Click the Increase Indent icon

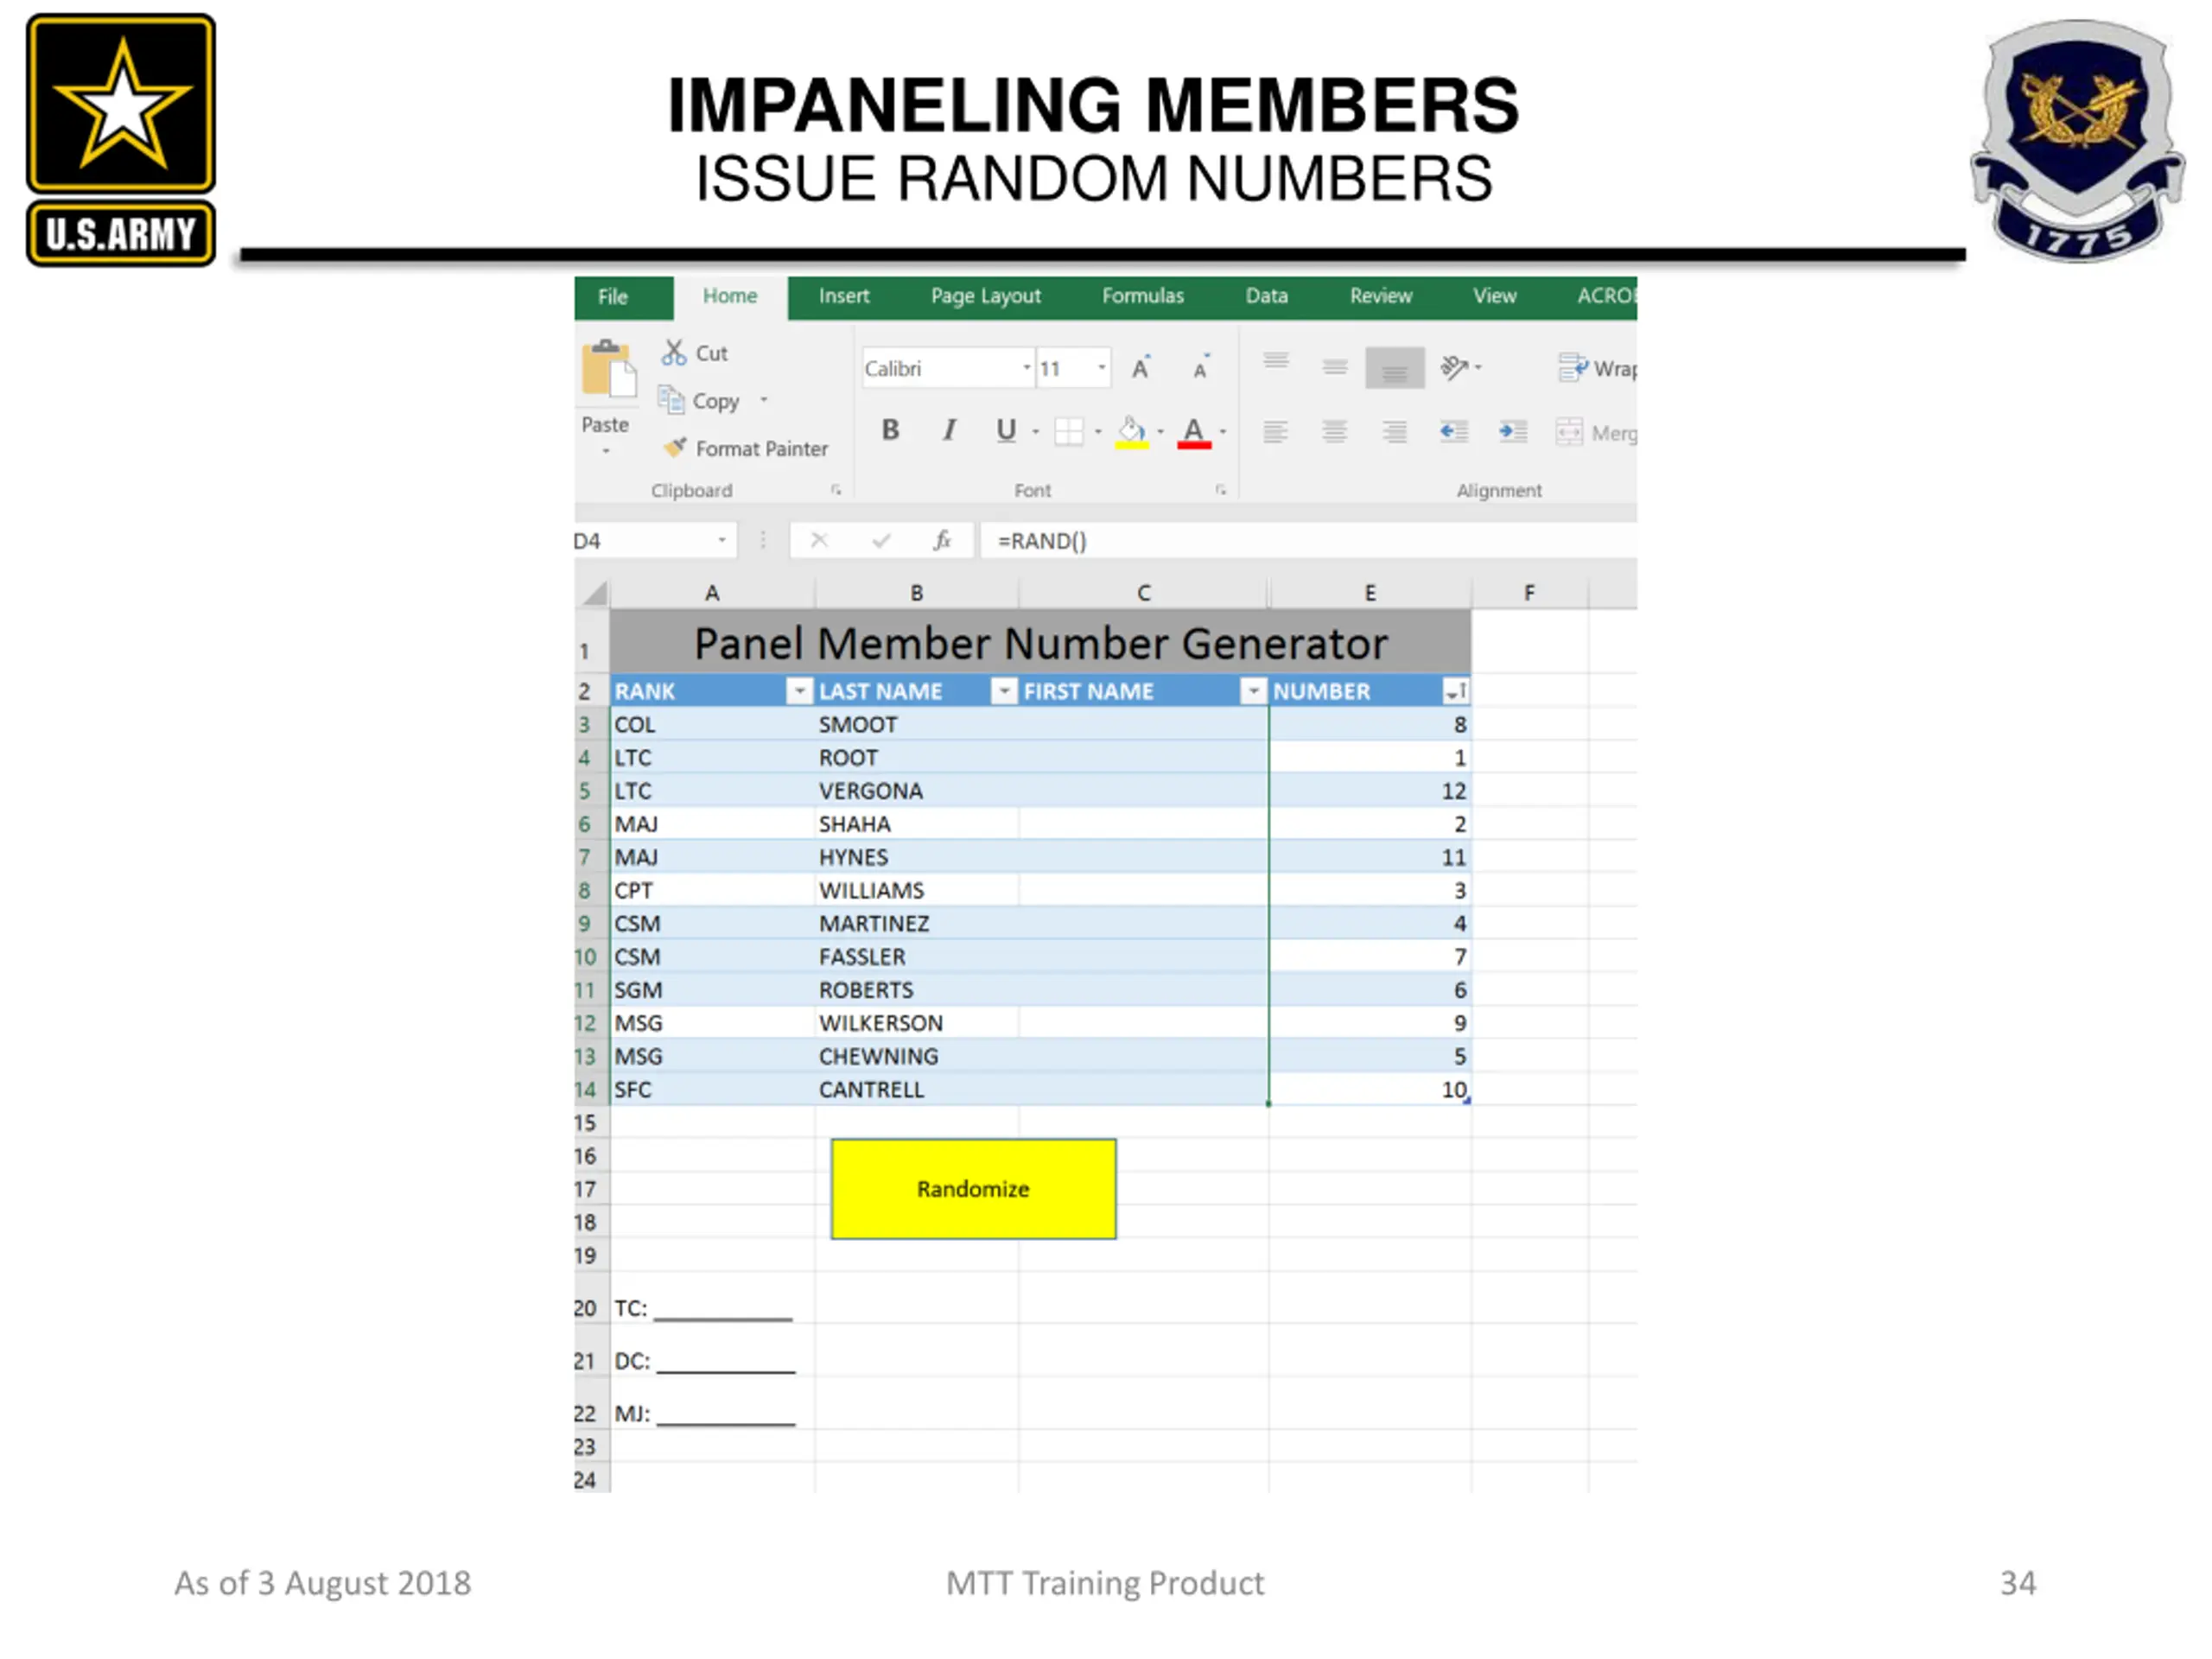coord(1513,432)
